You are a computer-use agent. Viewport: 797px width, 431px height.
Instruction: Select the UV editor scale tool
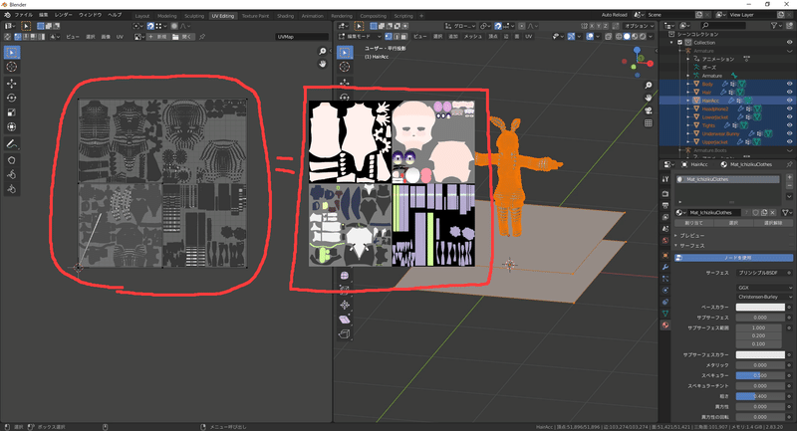[11, 112]
